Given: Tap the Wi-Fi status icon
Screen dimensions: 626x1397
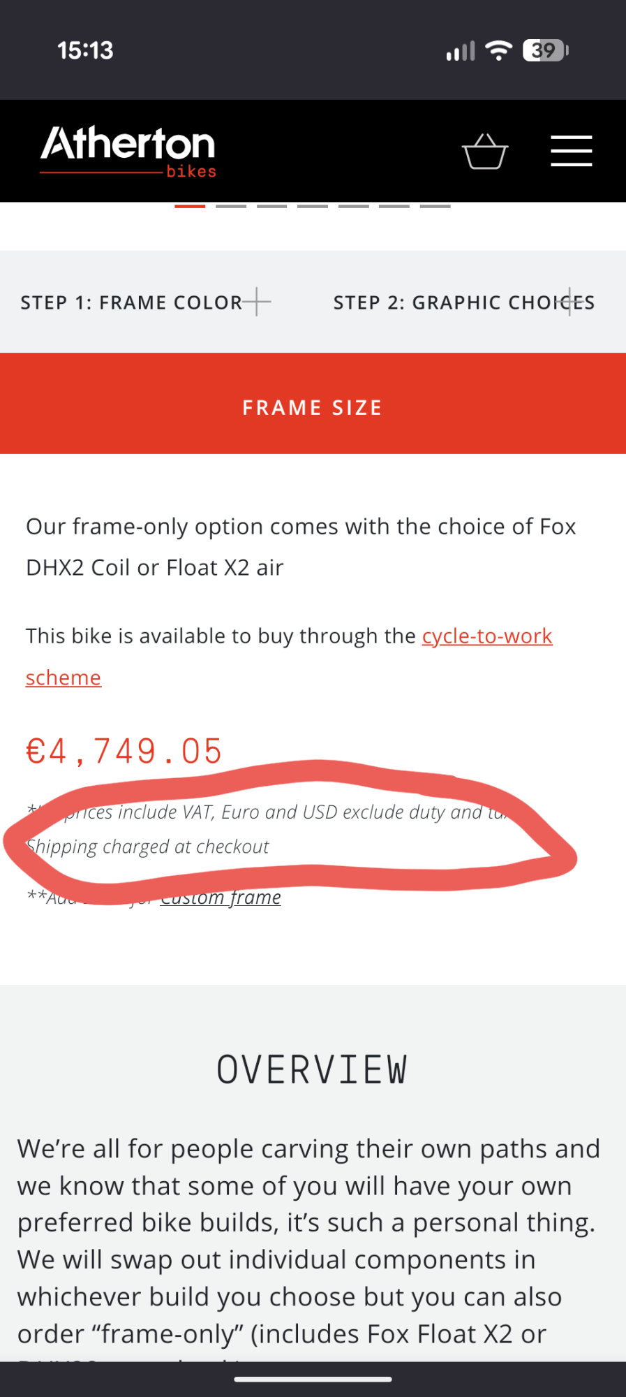Looking at the screenshot, I should pyautogui.click(x=498, y=50).
